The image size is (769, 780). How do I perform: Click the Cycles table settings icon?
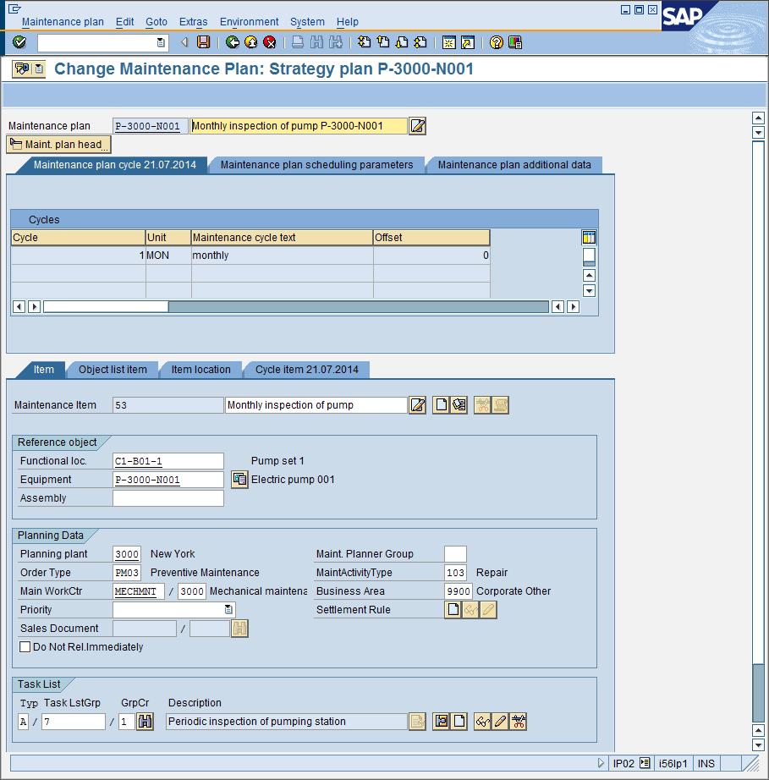click(589, 237)
